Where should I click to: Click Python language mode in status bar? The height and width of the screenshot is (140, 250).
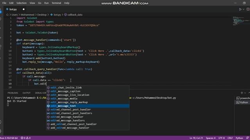[x=239, y=138]
